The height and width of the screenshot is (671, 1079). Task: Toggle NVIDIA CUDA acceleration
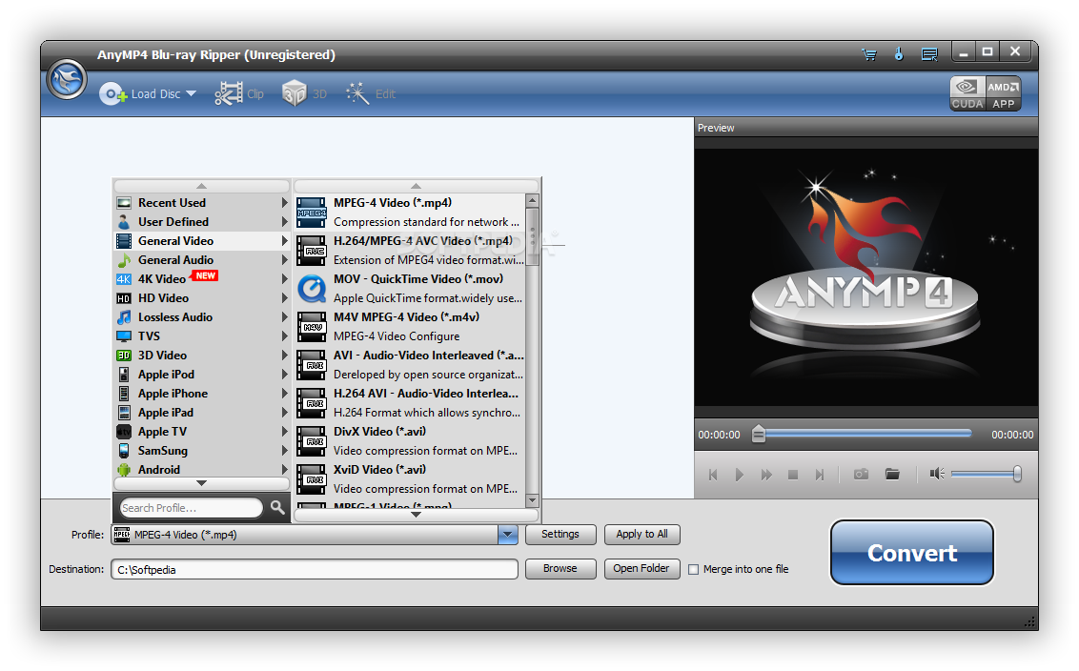coord(967,93)
